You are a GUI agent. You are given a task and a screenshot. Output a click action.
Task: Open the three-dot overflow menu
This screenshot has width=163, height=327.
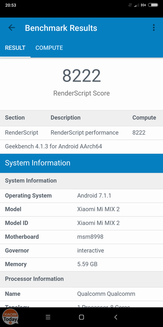(154, 28)
